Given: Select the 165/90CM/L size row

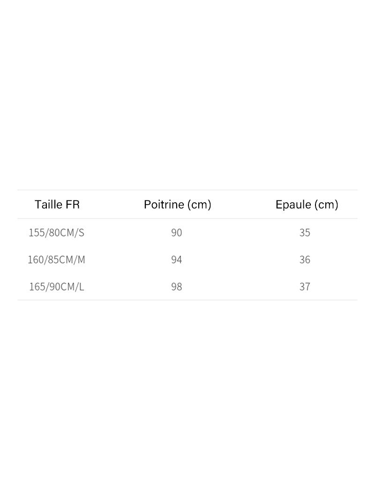Looking at the screenshot, I should pos(187,287).
